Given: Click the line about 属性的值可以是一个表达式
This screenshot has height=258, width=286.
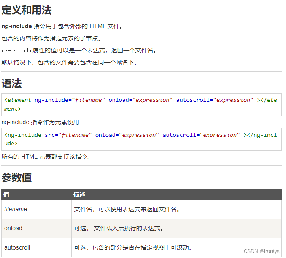Looking at the screenshot, I should (79, 50).
